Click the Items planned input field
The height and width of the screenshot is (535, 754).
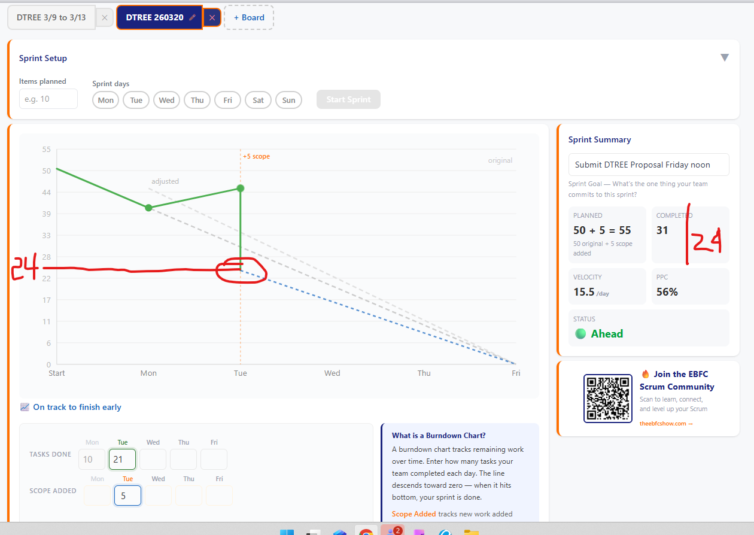(x=48, y=99)
